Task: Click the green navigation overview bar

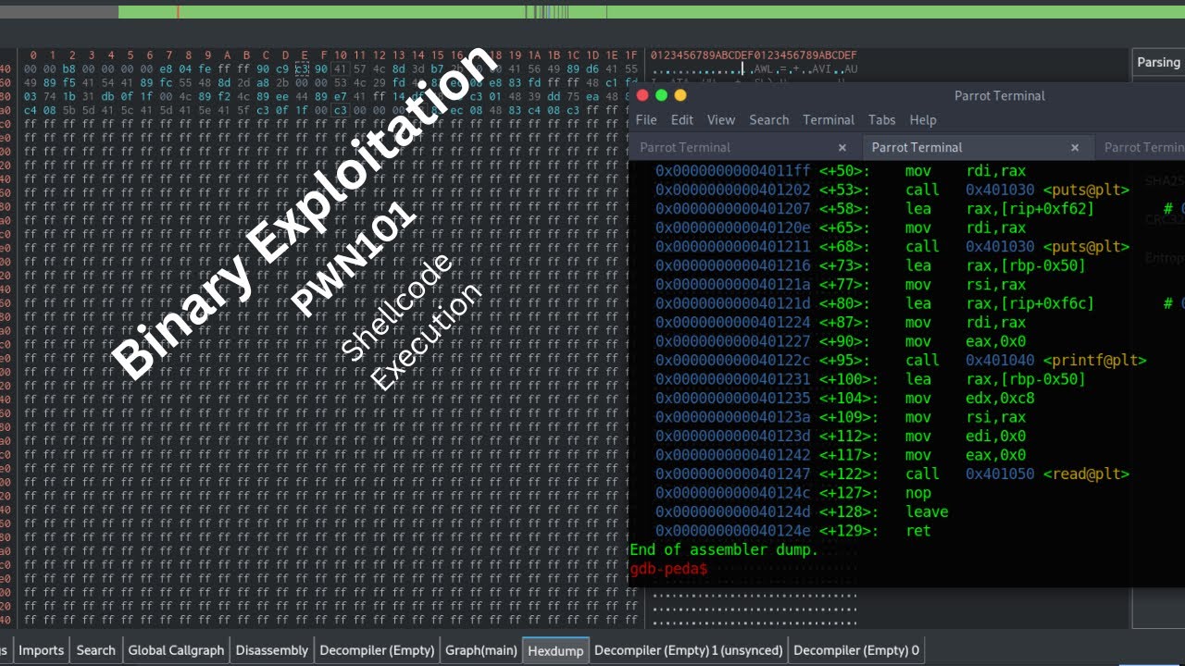Action: 652,12
